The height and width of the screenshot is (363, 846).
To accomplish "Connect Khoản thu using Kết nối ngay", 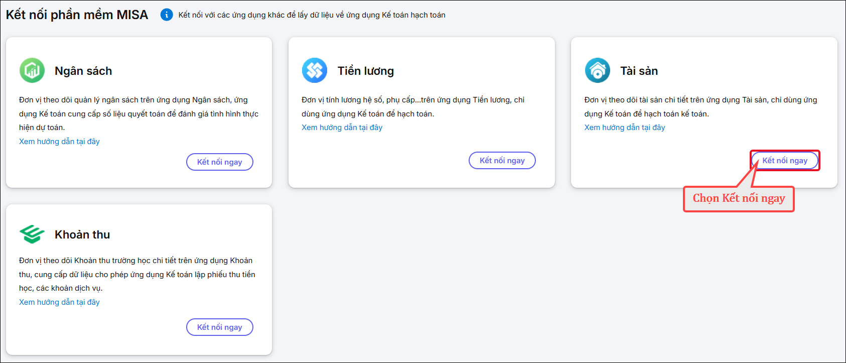I will (x=220, y=327).
